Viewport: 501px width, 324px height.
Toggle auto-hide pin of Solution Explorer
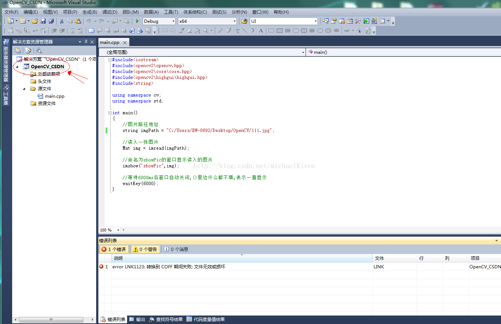[86, 42]
